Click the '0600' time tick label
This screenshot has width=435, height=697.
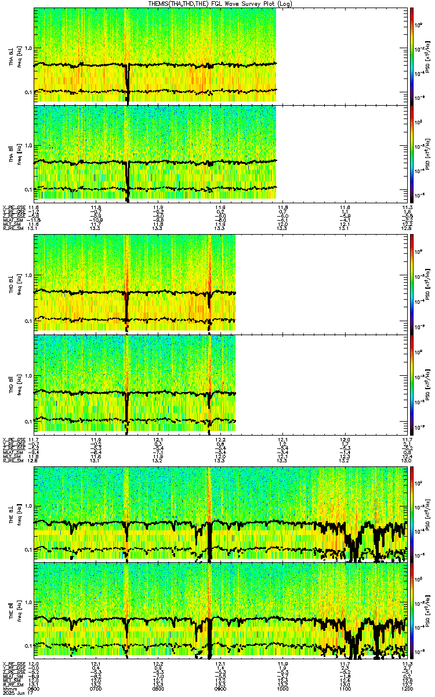point(34,689)
